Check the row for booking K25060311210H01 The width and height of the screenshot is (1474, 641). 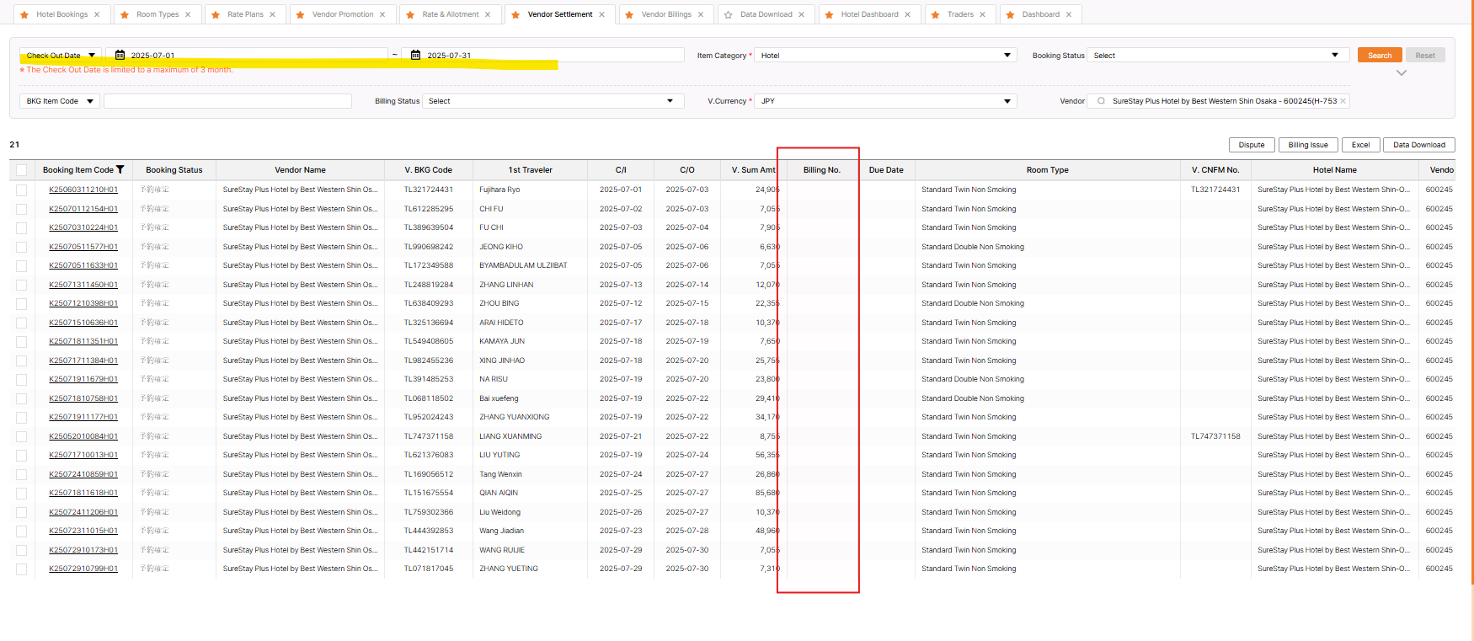pyautogui.click(x=22, y=190)
